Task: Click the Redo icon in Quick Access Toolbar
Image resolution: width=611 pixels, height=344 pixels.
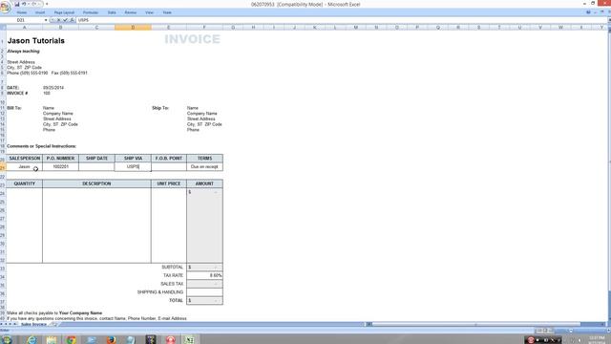Action: [x=34, y=4]
